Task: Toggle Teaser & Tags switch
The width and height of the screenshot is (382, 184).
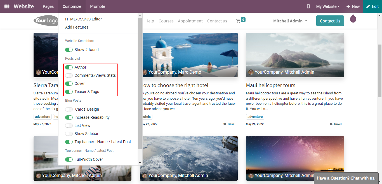Action: [x=69, y=92]
